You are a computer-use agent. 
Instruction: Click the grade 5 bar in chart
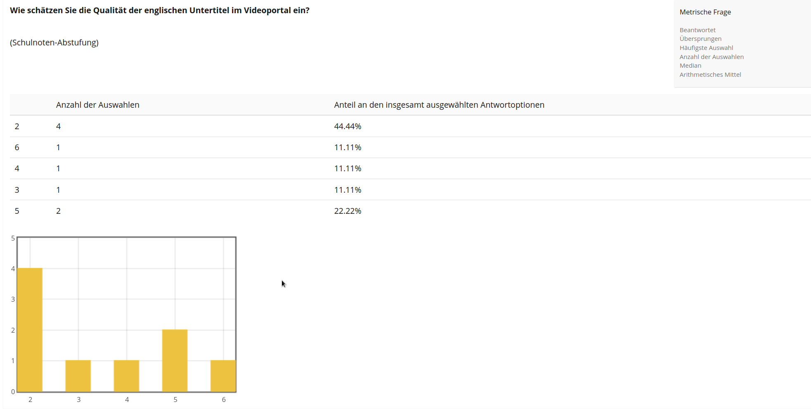click(x=175, y=360)
